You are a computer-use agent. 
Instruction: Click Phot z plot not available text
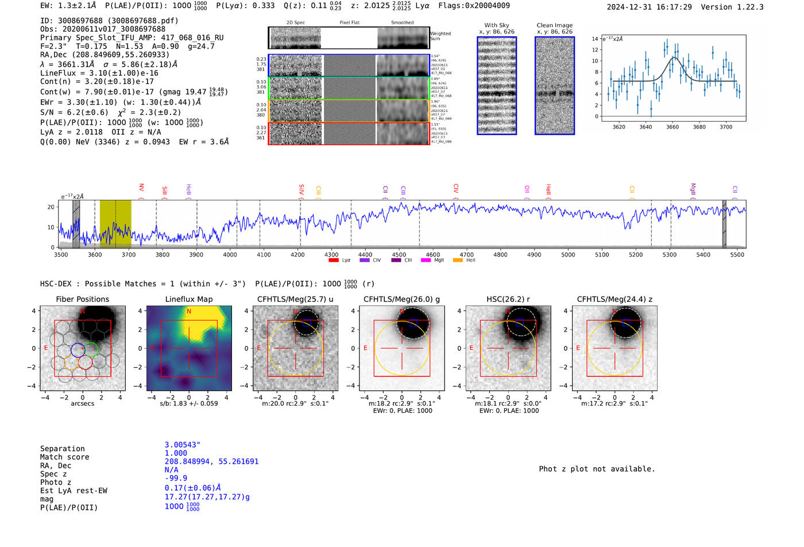[597, 469]
